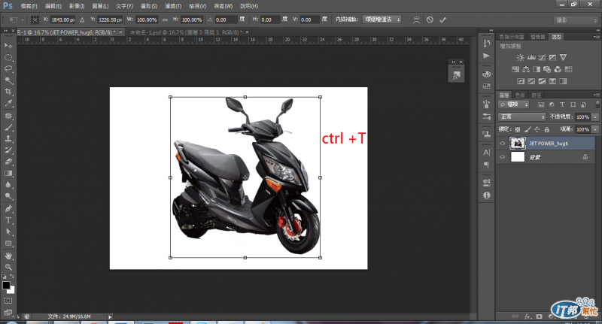Open the layer filter type dropdown
This screenshot has height=324, width=602.
[x=514, y=104]
